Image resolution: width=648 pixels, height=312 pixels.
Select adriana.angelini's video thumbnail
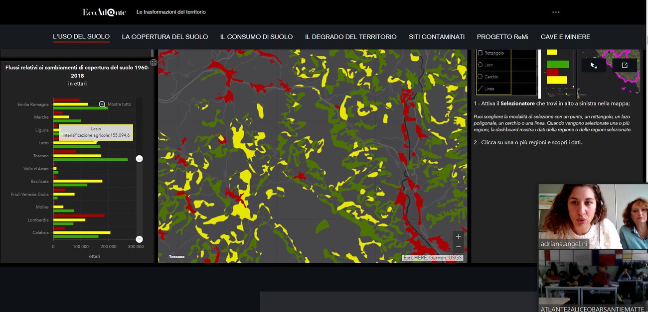pyautogui.click(x=576, y=216)
